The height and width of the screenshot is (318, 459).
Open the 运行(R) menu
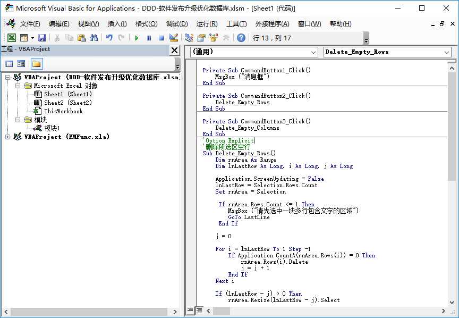point(207,24)
